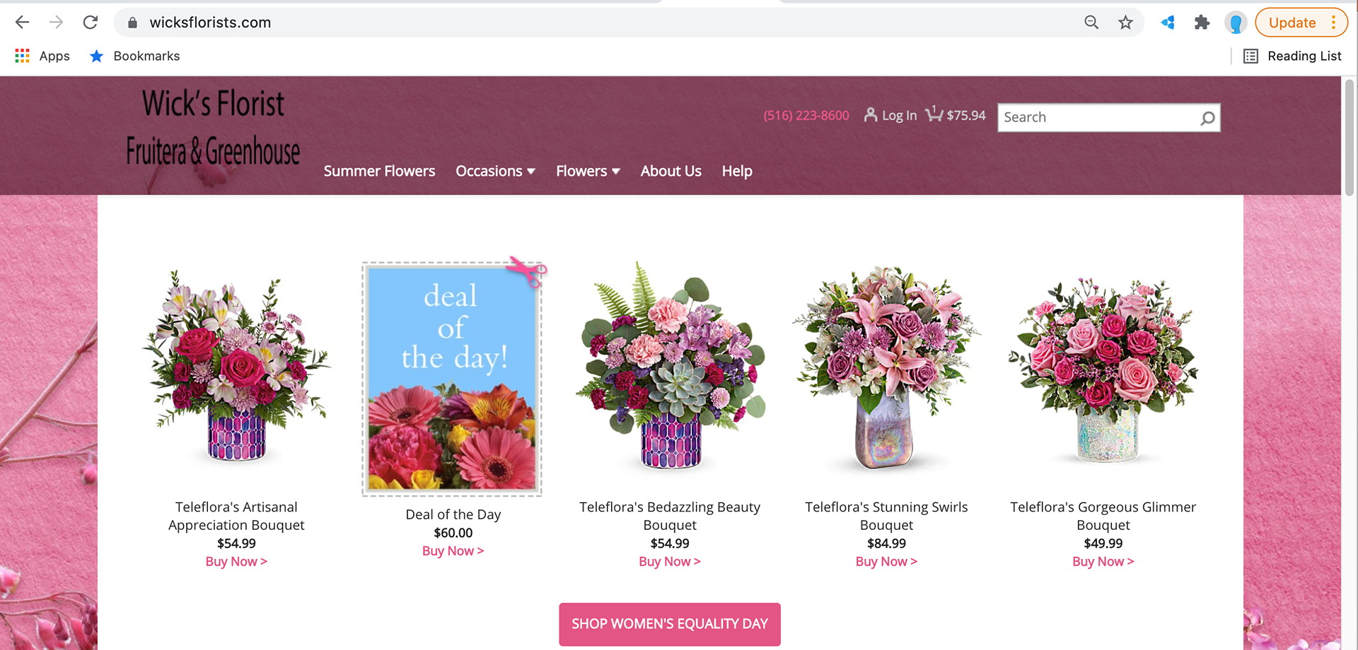Click the Teleflora's Stunning Swirls Bouquet title

(x=886, y=516)
